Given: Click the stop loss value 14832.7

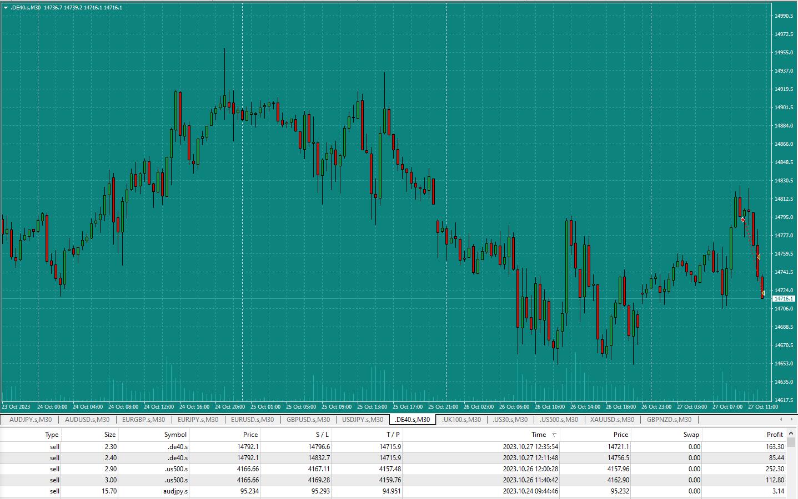Looking at the screenshot, I should (x=319, y=458).
